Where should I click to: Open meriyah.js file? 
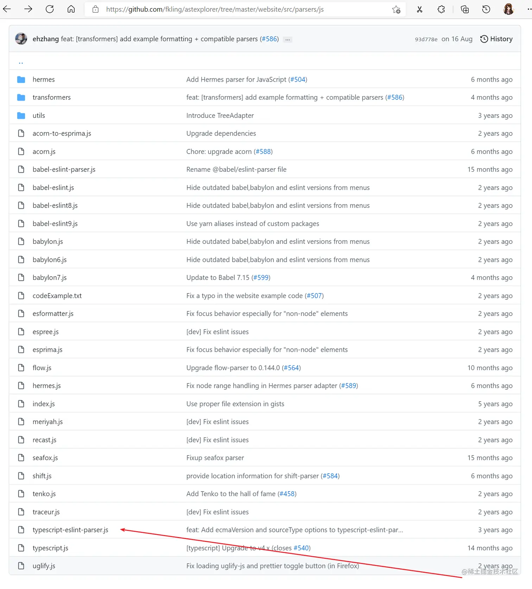47,422
